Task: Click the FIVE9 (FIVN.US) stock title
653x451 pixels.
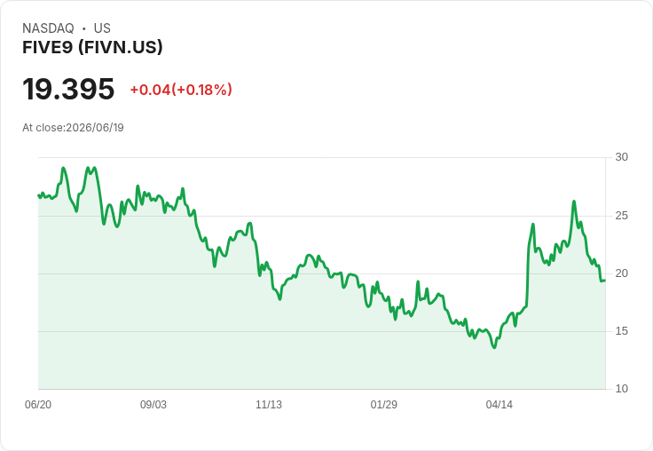Action: pos(92,47)
